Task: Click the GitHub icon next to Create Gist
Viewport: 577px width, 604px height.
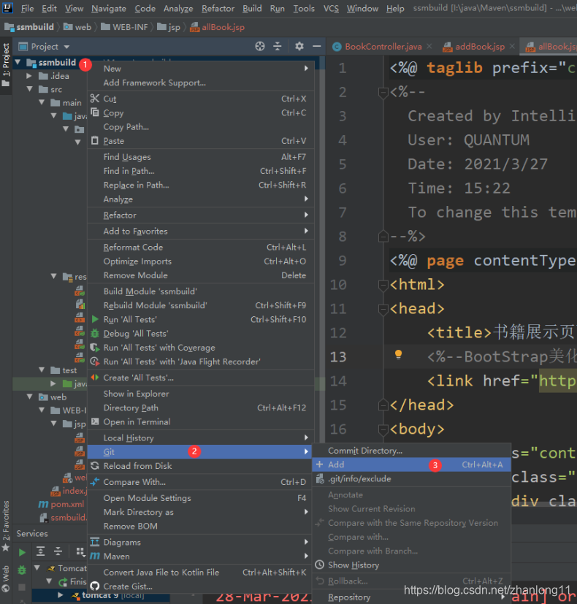Action: [95, 586]
